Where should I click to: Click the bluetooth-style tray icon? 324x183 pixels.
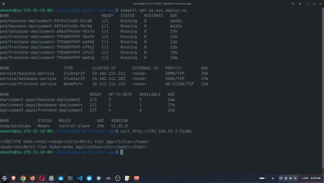click(286, 178)
